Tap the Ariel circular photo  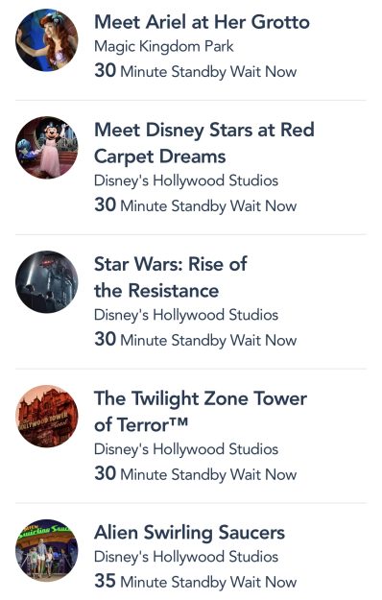[x=47, y=40]
